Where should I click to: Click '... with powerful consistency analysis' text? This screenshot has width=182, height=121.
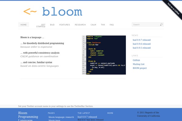(40, 53)
